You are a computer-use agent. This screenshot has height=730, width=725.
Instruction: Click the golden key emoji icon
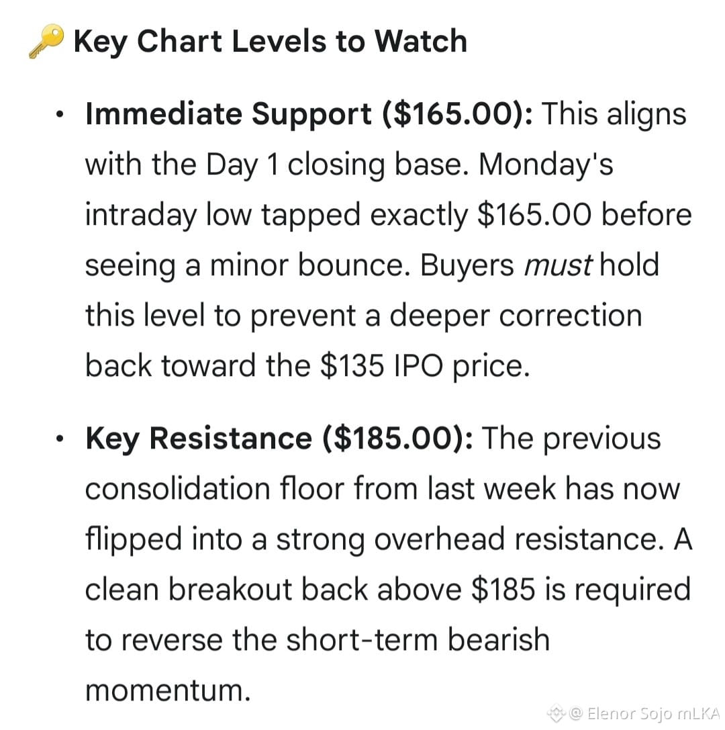tap(46, 42)
